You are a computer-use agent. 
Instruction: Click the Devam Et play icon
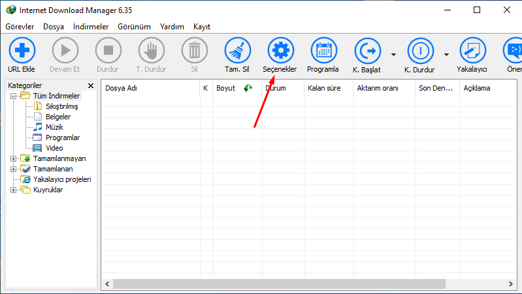point(65,50)
